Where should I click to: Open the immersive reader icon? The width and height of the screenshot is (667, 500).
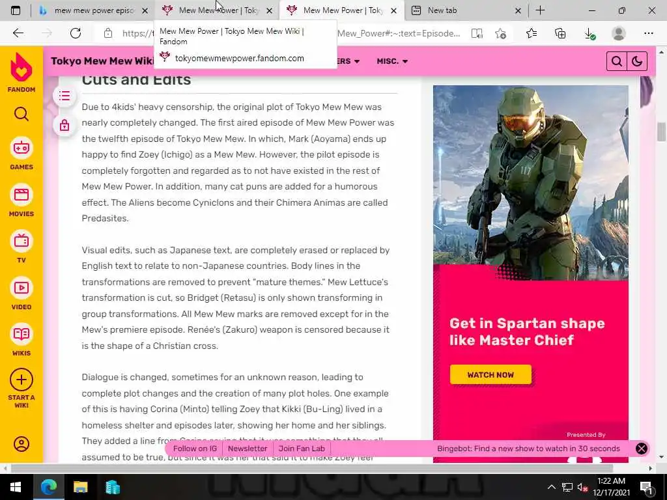click(x=477, y=33)
